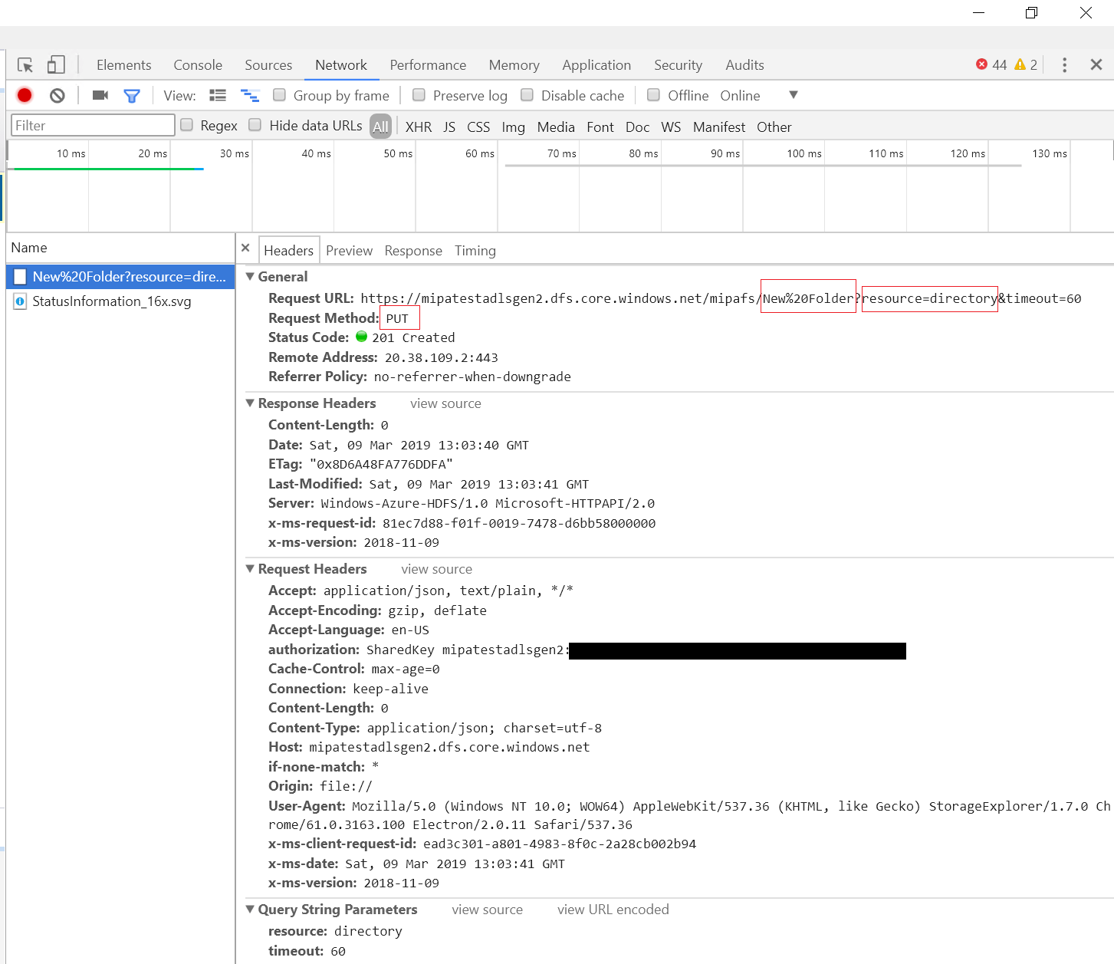
Task: Switch to the Preview tab
Action: [349, 250]
